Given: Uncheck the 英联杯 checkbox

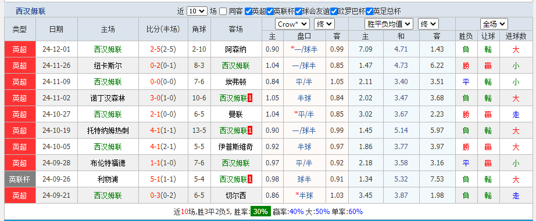Looking at the screenshot, I should [270, 11].
